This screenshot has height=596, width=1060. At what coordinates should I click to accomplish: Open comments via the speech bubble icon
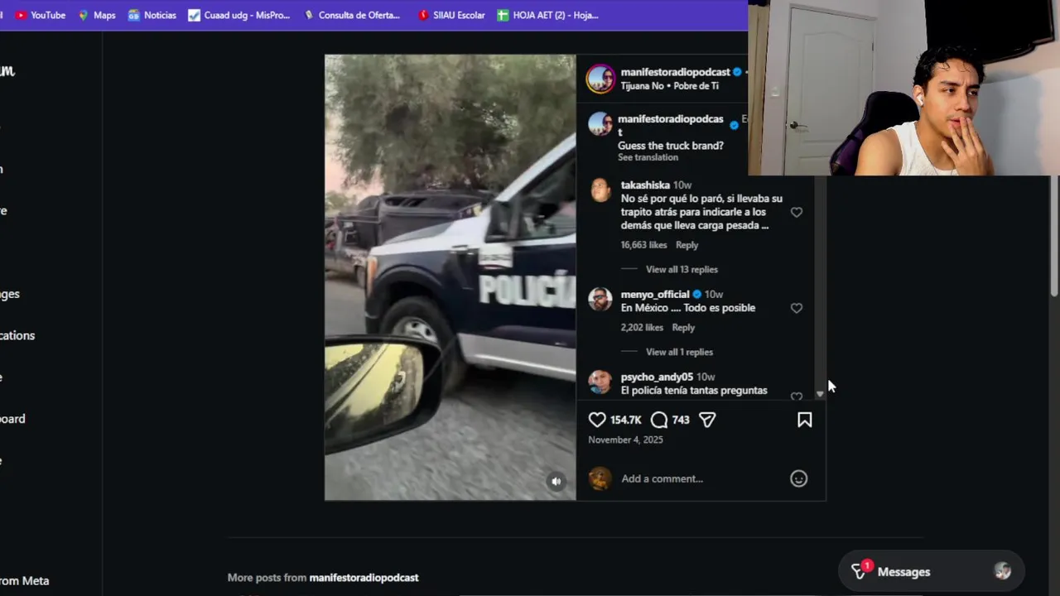pyautogui.click(x=659, y=420)
